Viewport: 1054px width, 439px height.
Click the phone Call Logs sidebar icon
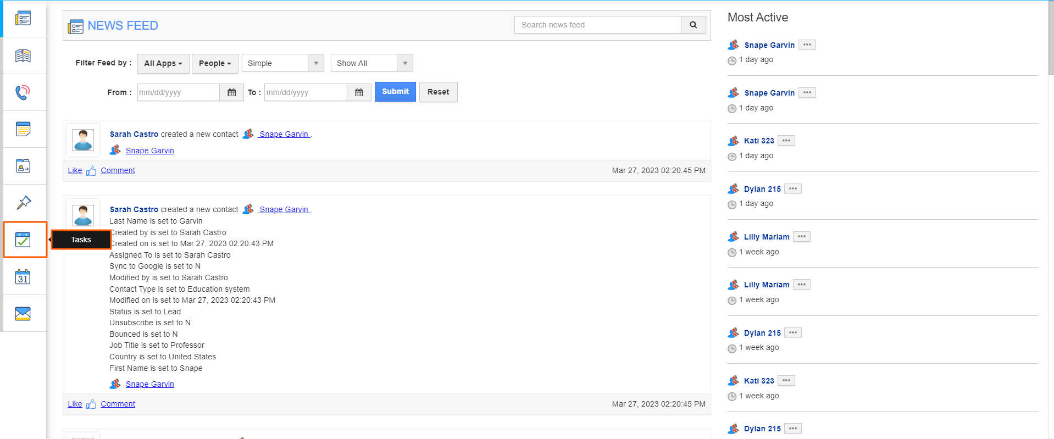[x=23, y=92]
